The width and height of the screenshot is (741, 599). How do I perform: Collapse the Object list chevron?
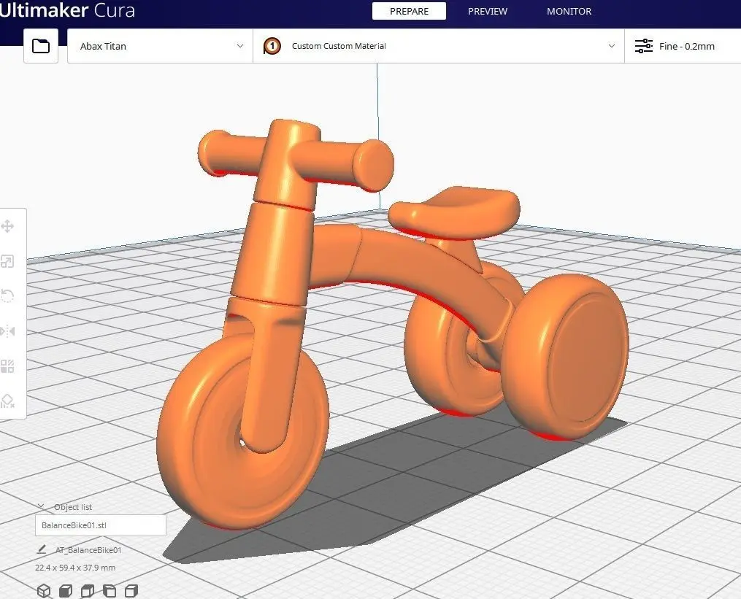pos(41,506)
